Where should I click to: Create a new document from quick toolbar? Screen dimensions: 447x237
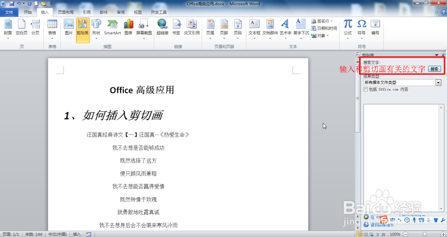(x=37, y=4)
